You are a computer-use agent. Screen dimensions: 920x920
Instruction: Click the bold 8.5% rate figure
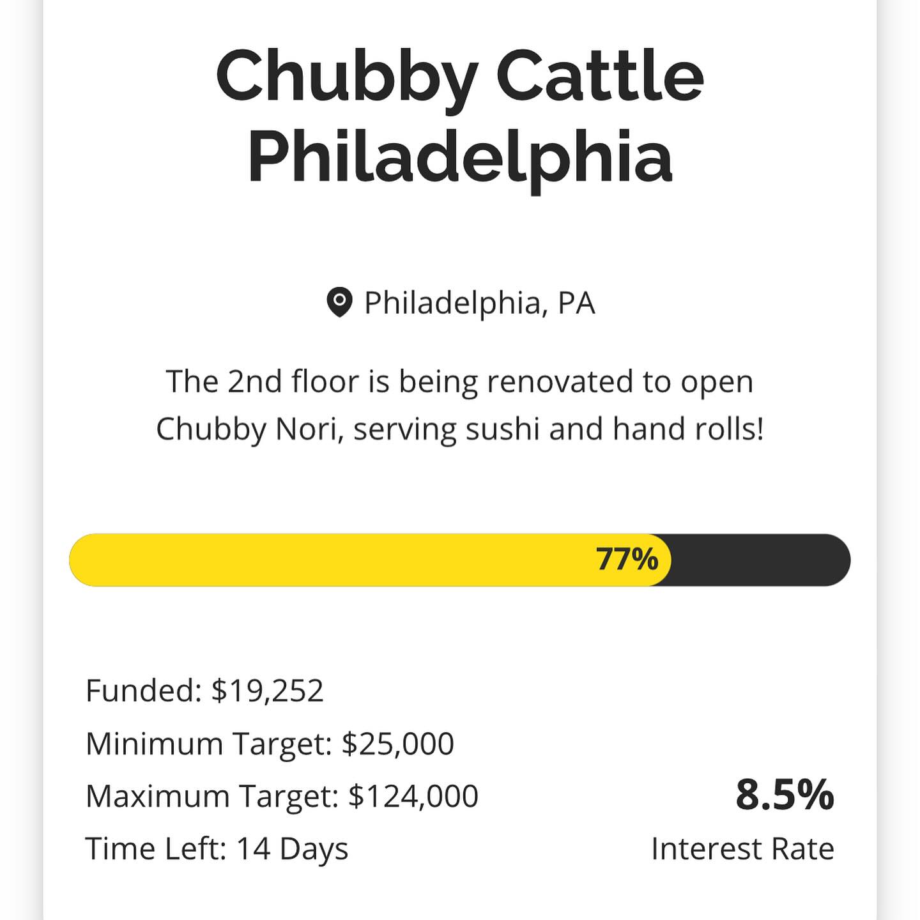(x=785, y=795)
